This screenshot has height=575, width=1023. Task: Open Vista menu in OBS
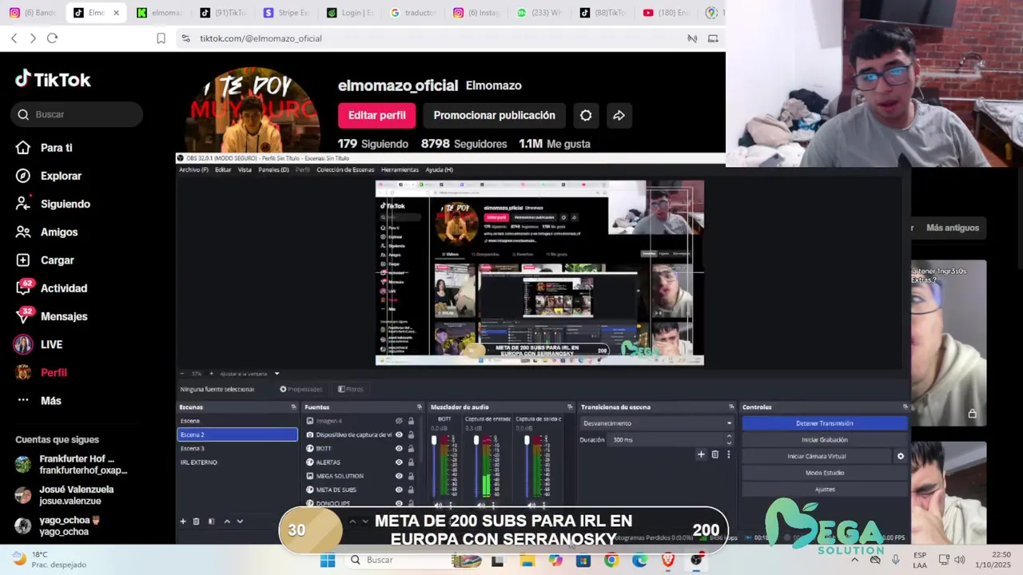245,169
